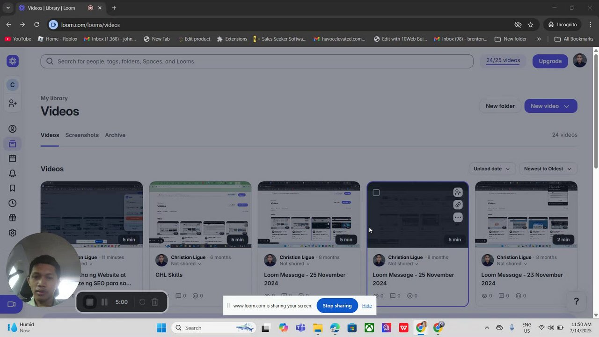Open the GHL Skills video thumbnail
599x337 pixels.
click(200, 215)
